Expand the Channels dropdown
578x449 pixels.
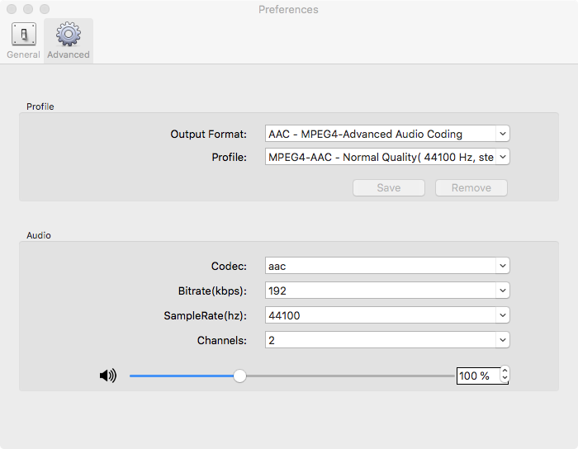(x=387, y=339)
